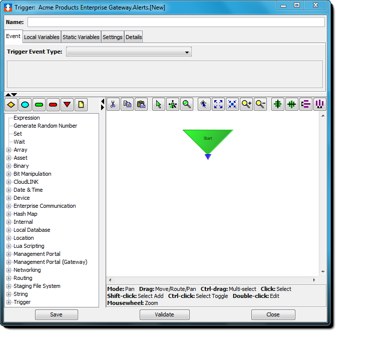Expand the Device category

[x=9, y=198]
